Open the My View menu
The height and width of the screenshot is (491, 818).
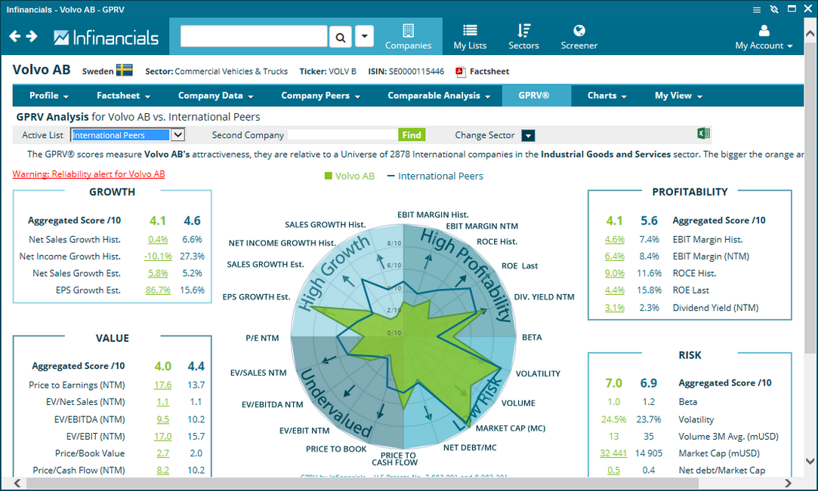[x=679, y=96]
